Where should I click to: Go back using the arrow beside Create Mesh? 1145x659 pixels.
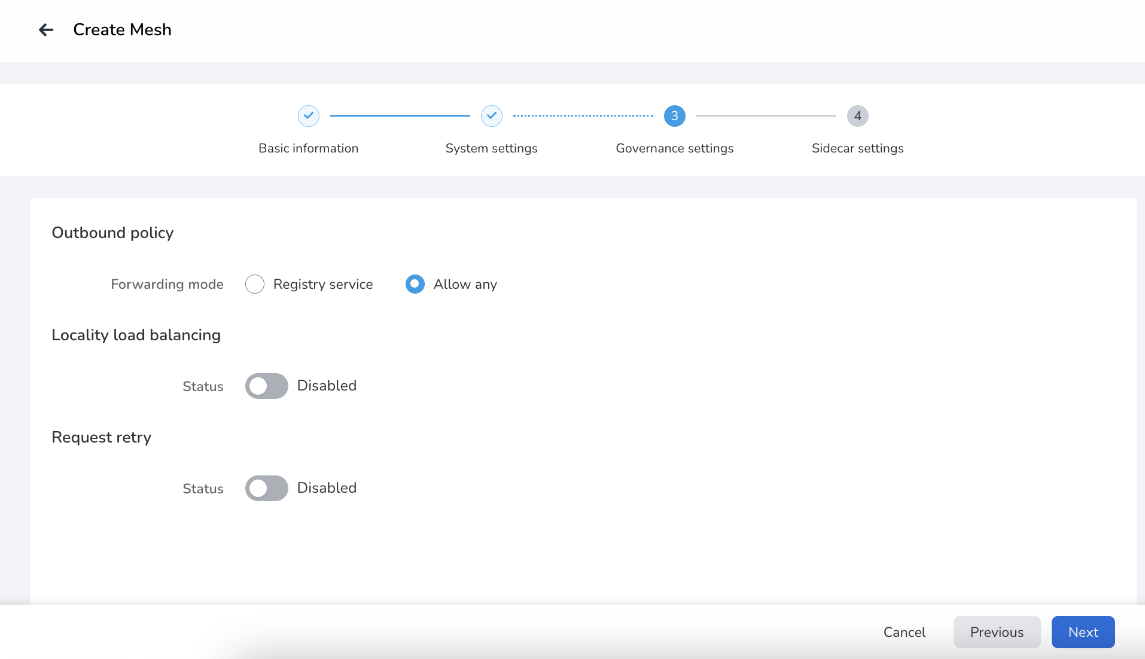click(46, 29)
